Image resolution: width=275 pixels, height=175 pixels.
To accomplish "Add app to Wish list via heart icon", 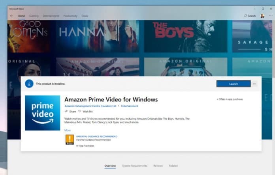I will [79, 112].
